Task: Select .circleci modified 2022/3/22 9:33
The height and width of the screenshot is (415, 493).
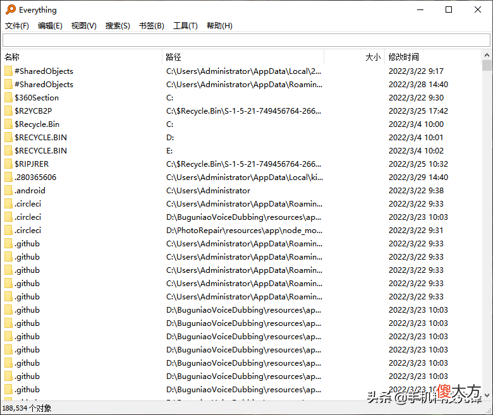Action: click(28, 204)
